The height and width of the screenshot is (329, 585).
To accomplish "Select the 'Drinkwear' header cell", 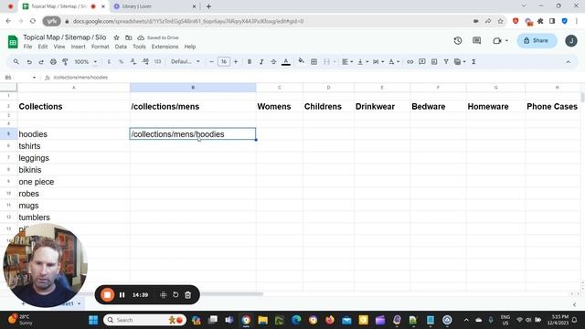I will (382, 106).
